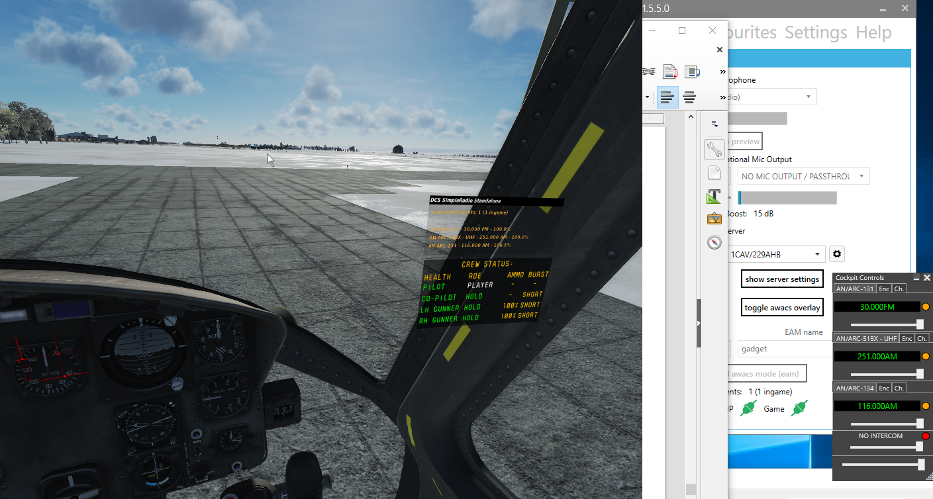
Task: Select the AN/ARC-131 radio tab
Action: (854, 289)
